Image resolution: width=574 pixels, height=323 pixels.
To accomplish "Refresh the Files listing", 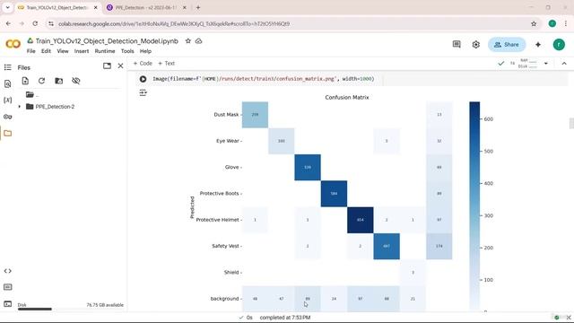I will click(42, 81).
